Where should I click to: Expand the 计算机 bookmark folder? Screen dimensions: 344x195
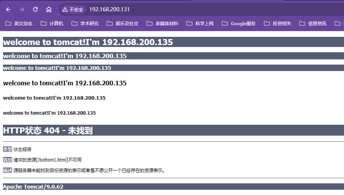tap(52, 24)
